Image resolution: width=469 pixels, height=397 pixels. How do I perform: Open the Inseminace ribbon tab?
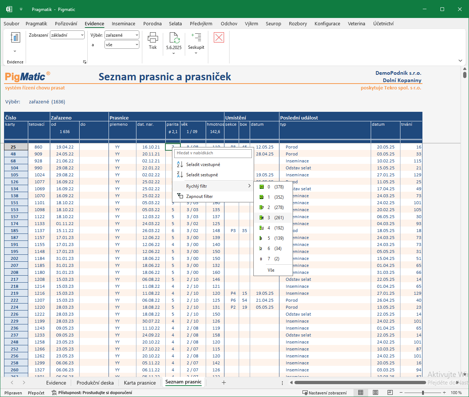[x=124, y=23]
